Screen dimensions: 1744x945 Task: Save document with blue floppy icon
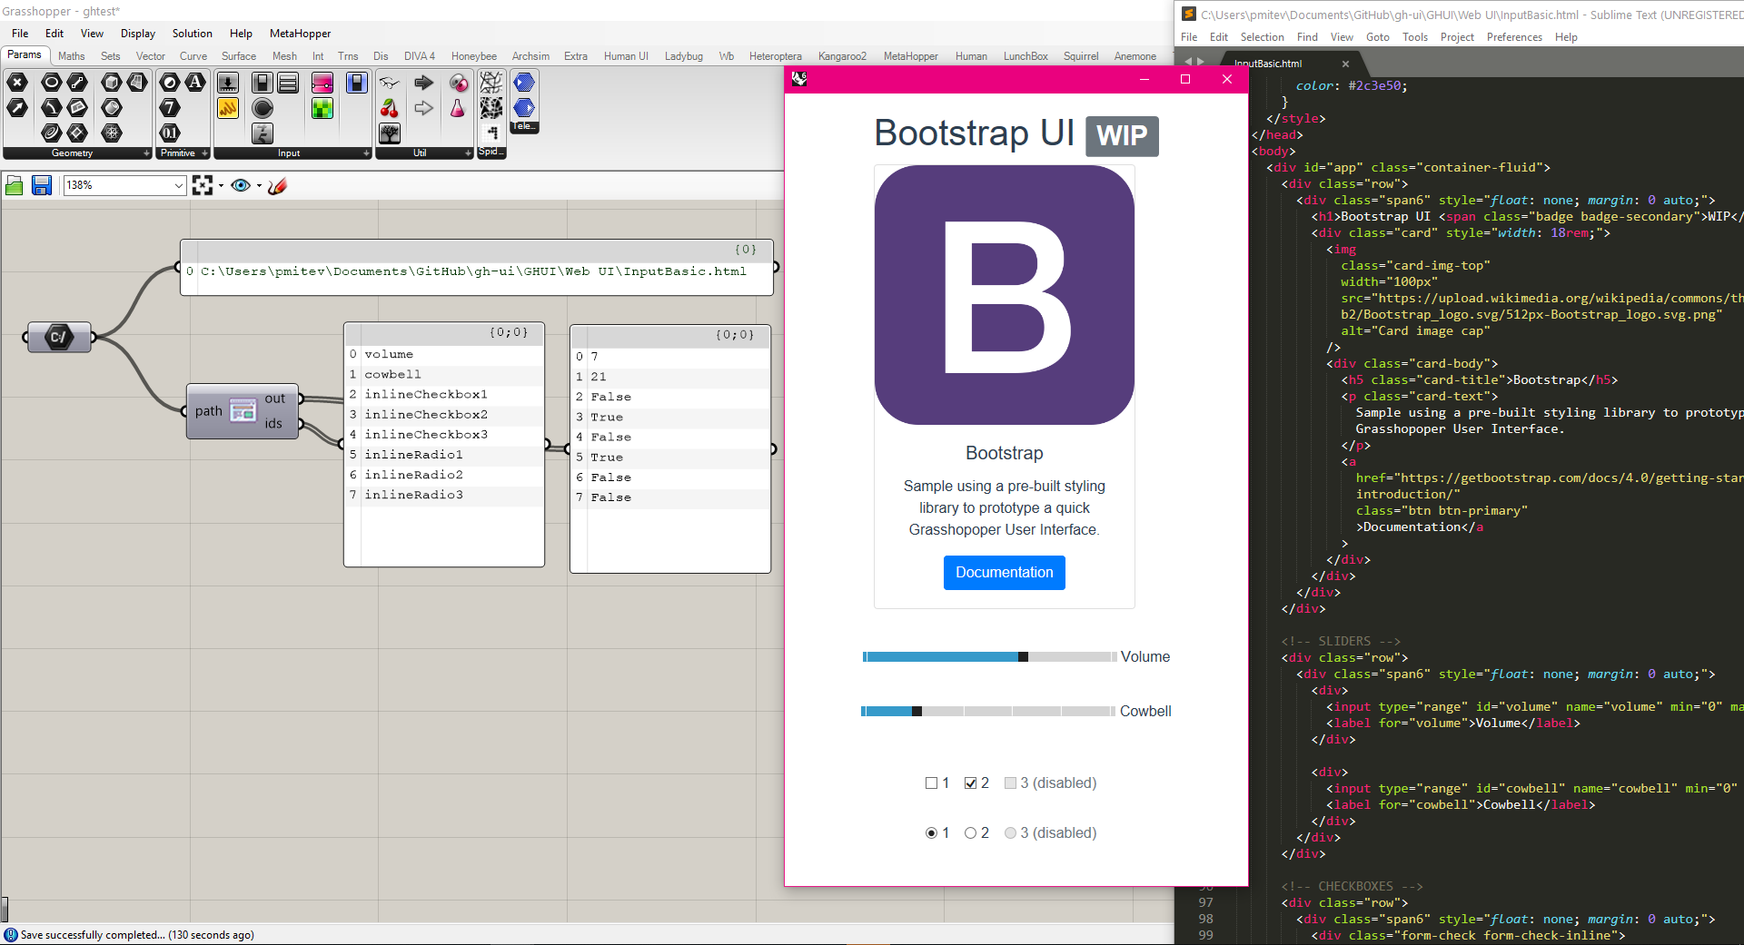(41, 185)
